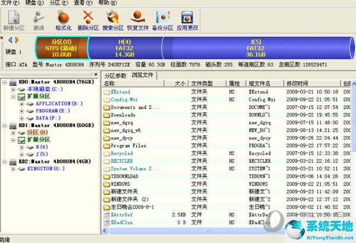Open the 硬盘 menu

tap(34, 3)
